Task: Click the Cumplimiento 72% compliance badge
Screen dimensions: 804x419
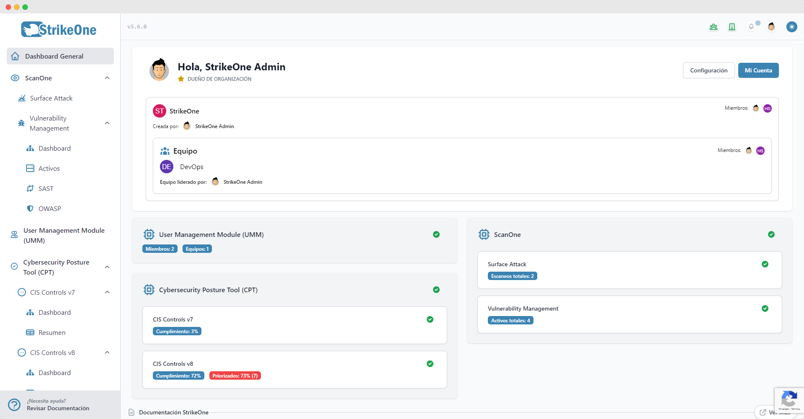Action: (178, 375)
